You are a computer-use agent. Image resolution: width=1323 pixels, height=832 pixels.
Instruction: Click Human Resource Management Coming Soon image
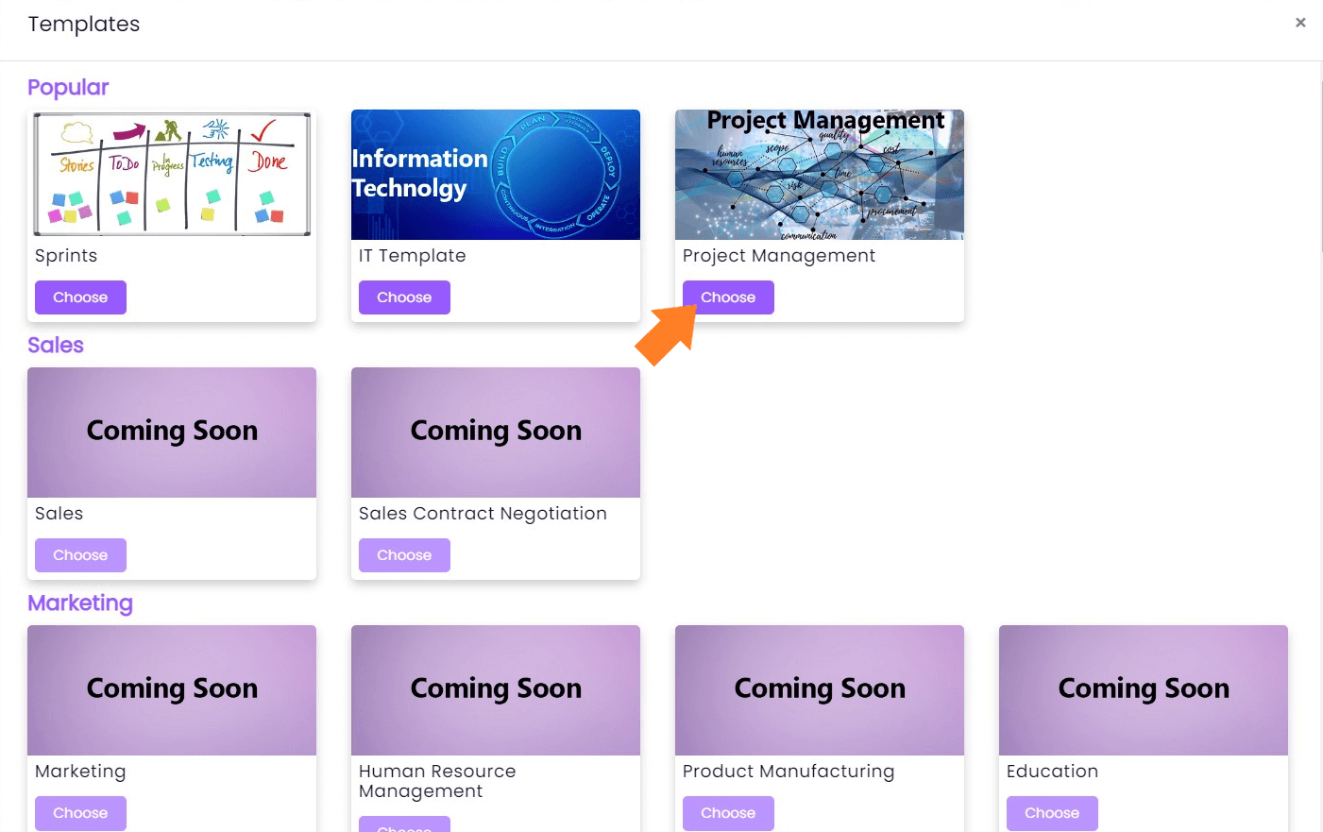pyautogui.click(x=495, y=689)
